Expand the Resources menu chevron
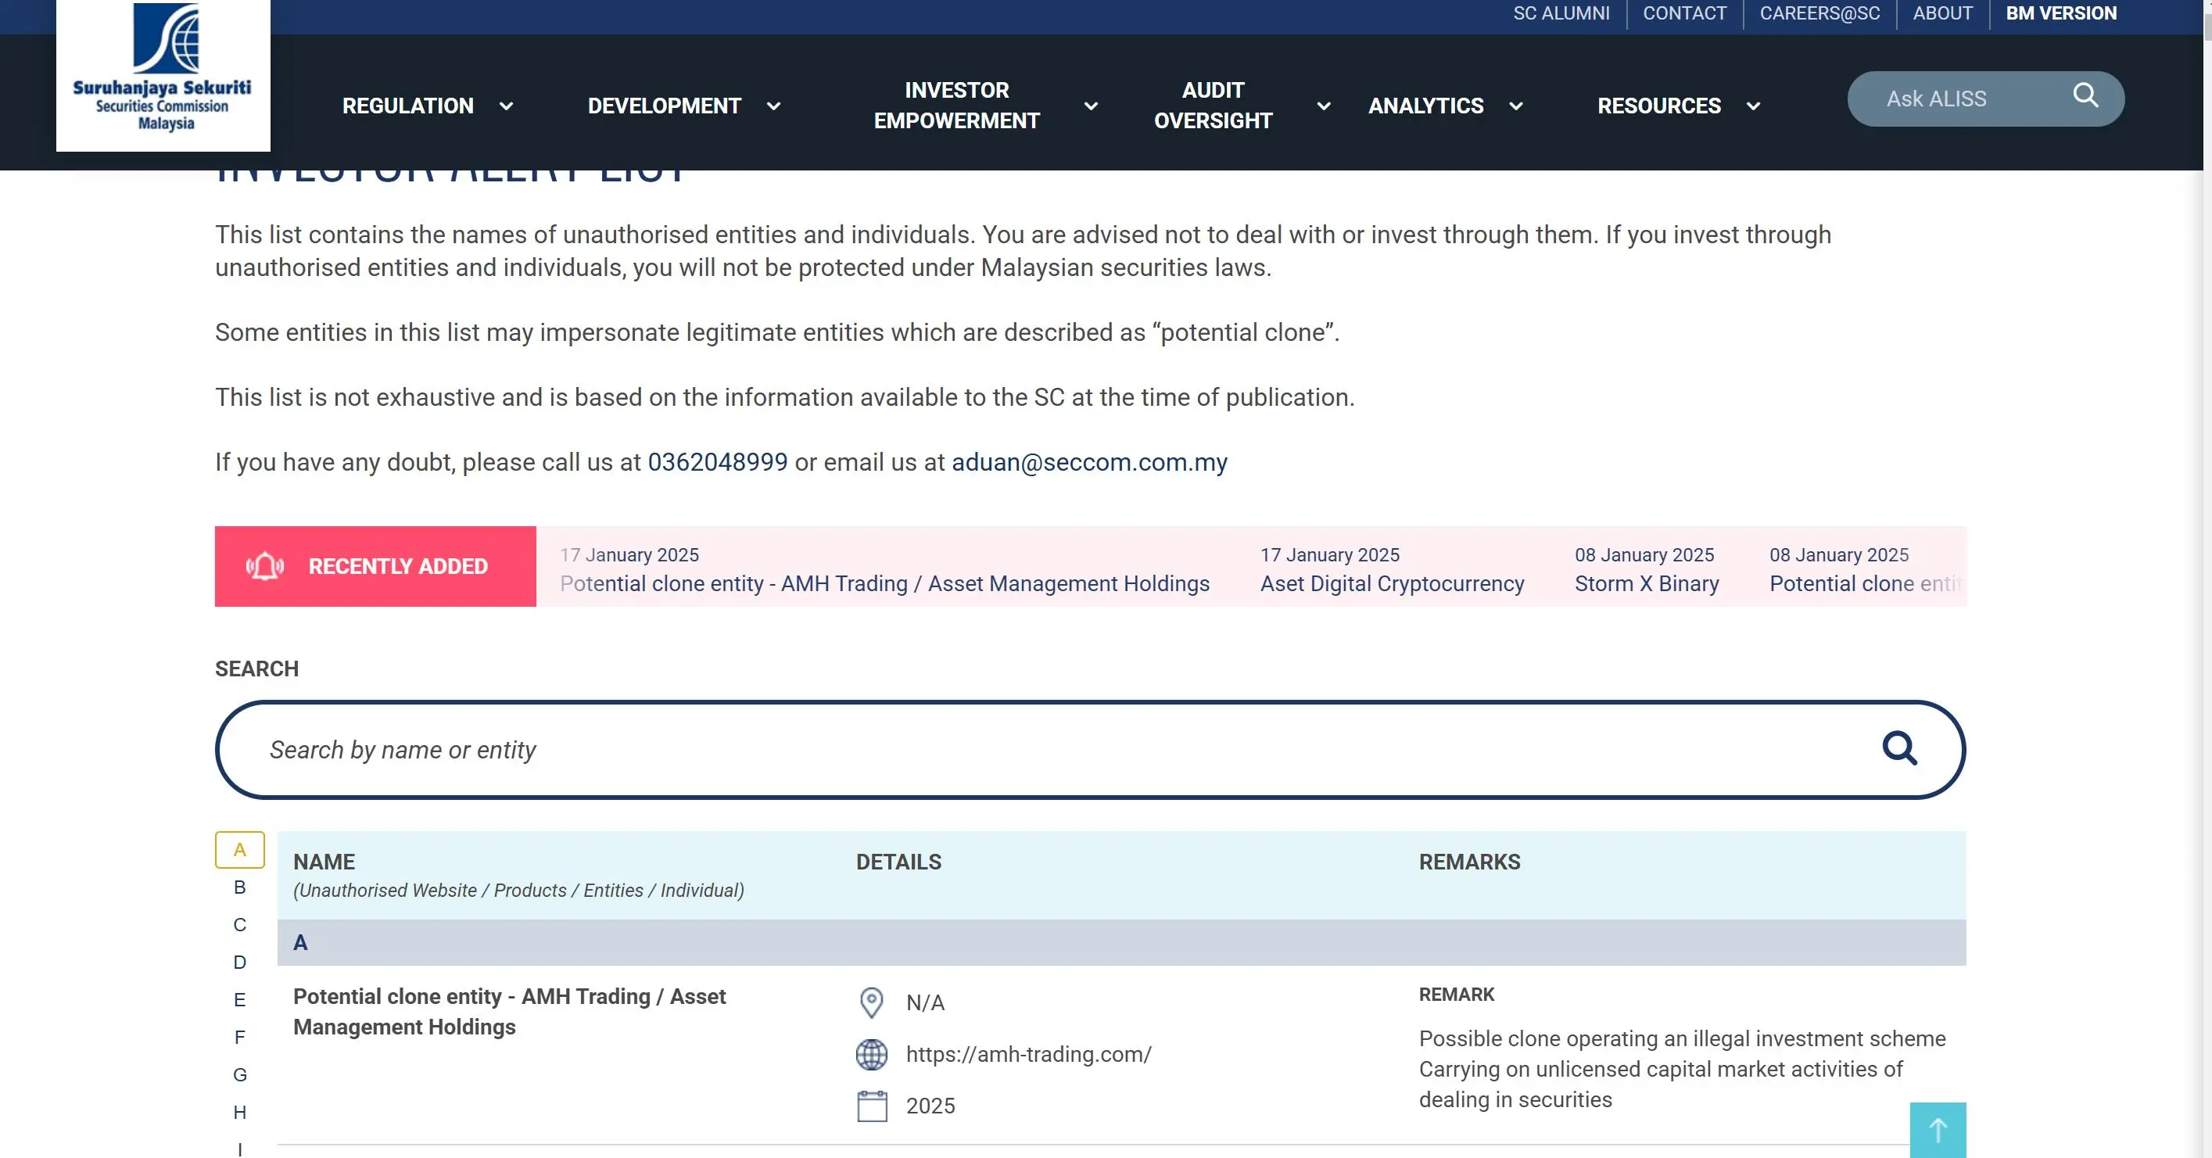 1754,106
